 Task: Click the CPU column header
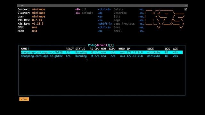point(97,49)
